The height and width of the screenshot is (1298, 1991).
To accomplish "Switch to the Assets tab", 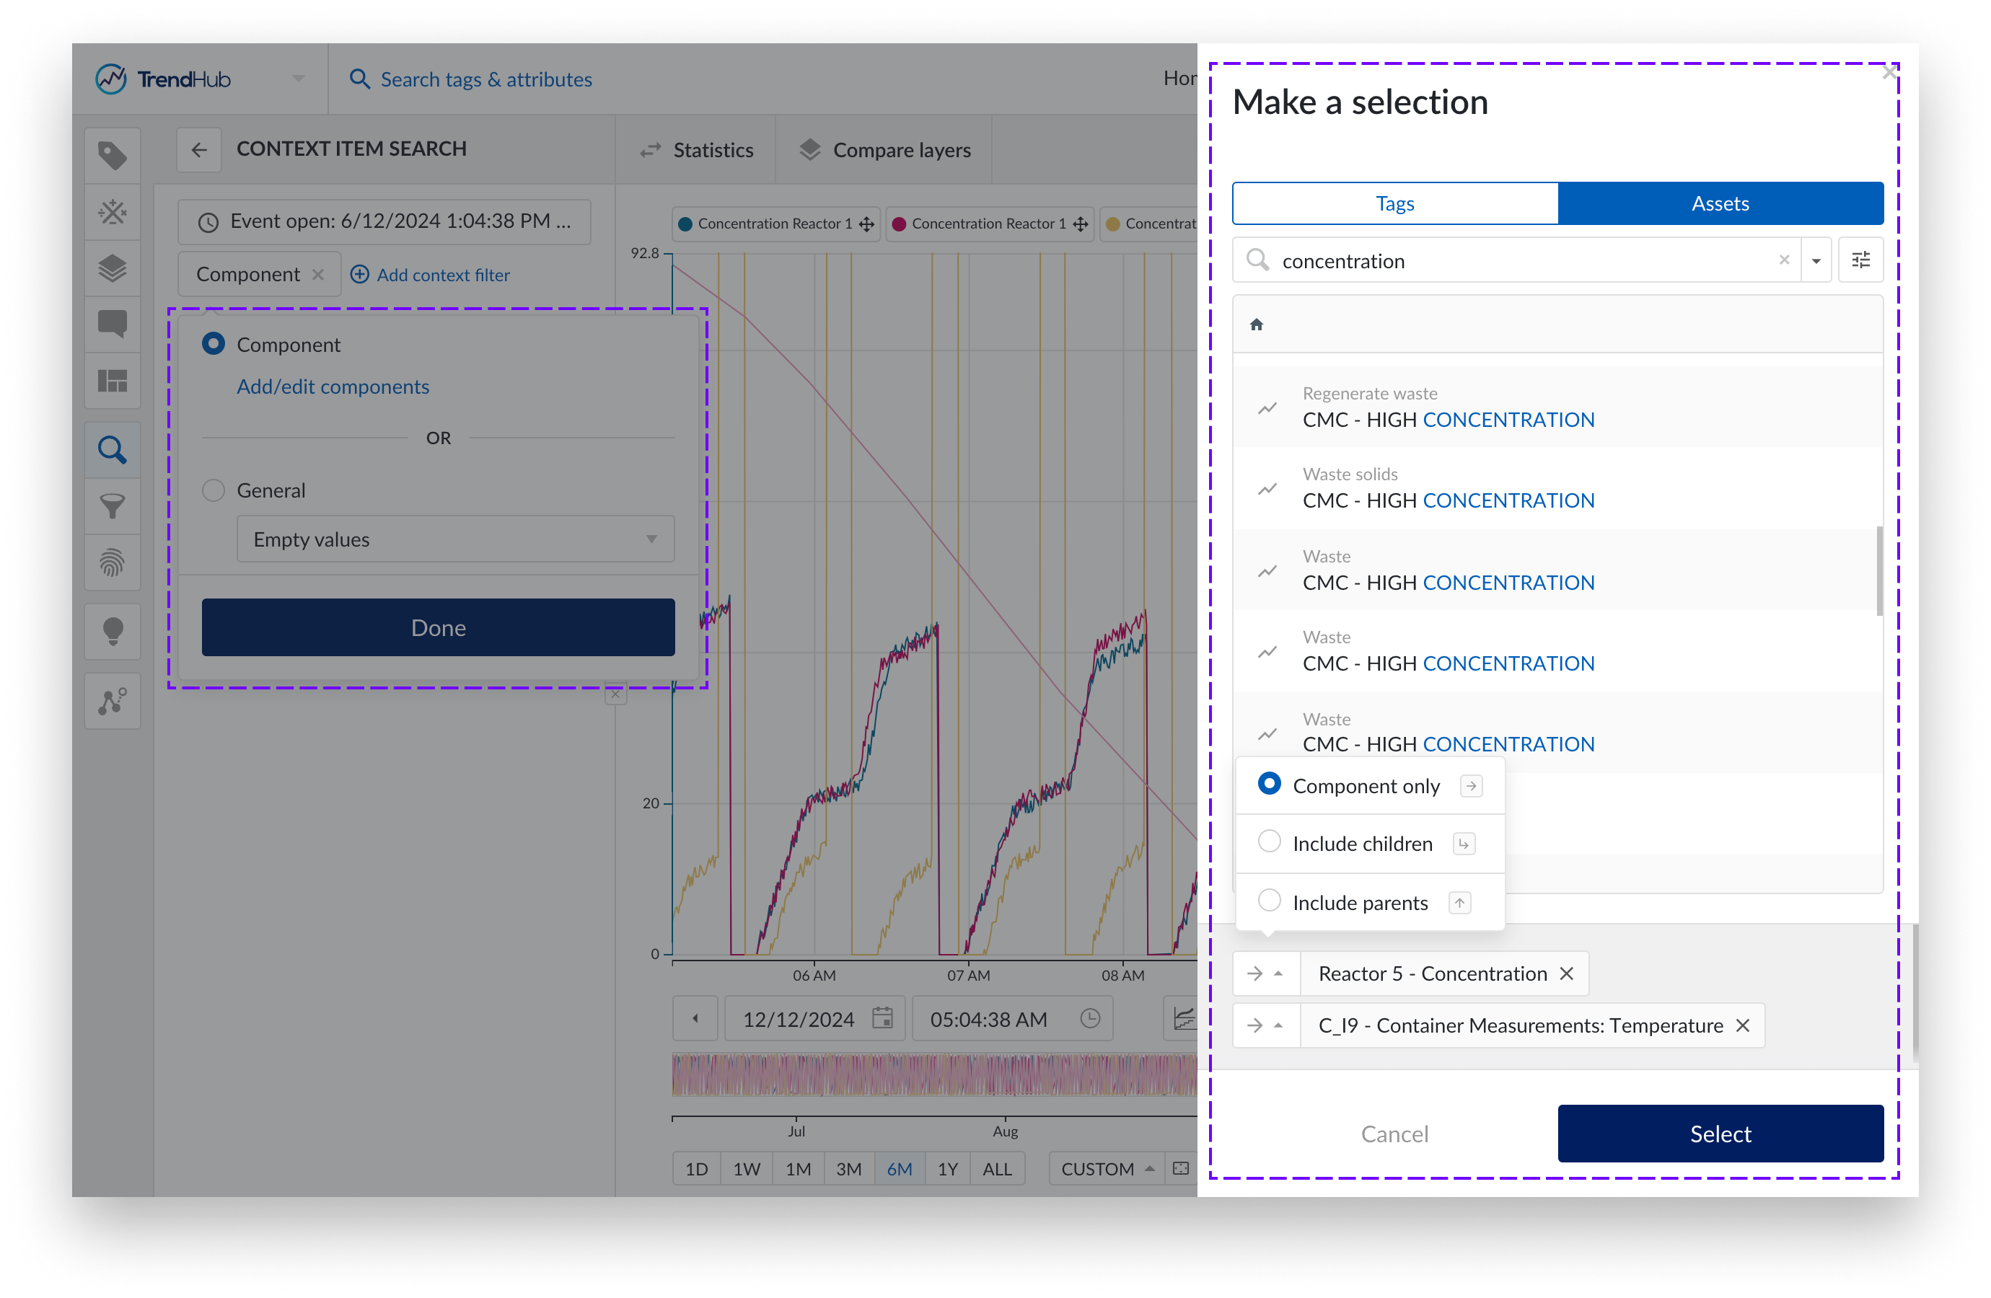I will pos(1719,203).
